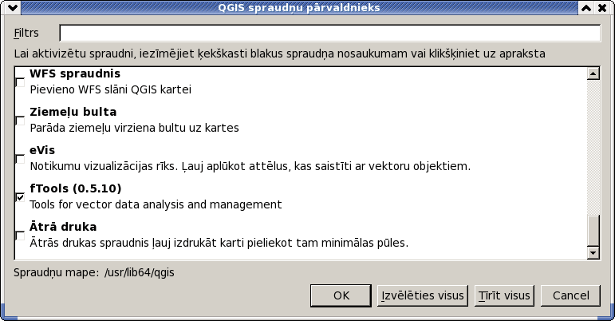This screenshot has height=321, width=615.
Task: Click the scrollbar up arrow
Action: [x=593, y=73]
